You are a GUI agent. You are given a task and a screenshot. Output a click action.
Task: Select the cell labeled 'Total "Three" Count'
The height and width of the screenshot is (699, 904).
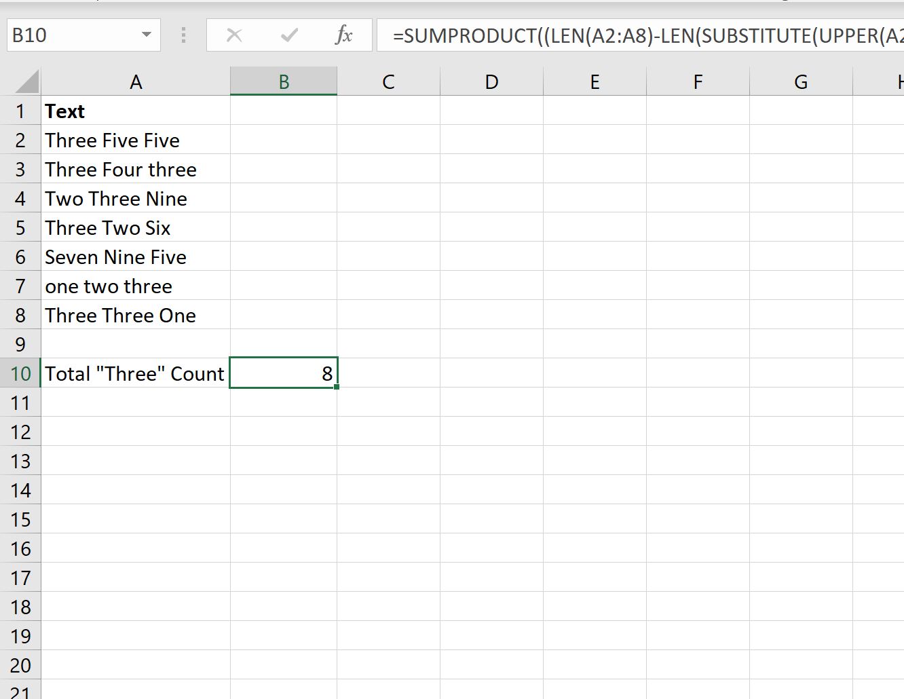tap(134, 373)
